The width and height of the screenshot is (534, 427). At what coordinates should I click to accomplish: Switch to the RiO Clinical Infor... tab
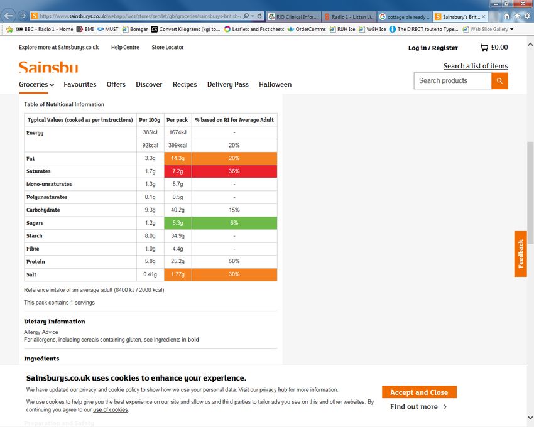tap(293, 17)
